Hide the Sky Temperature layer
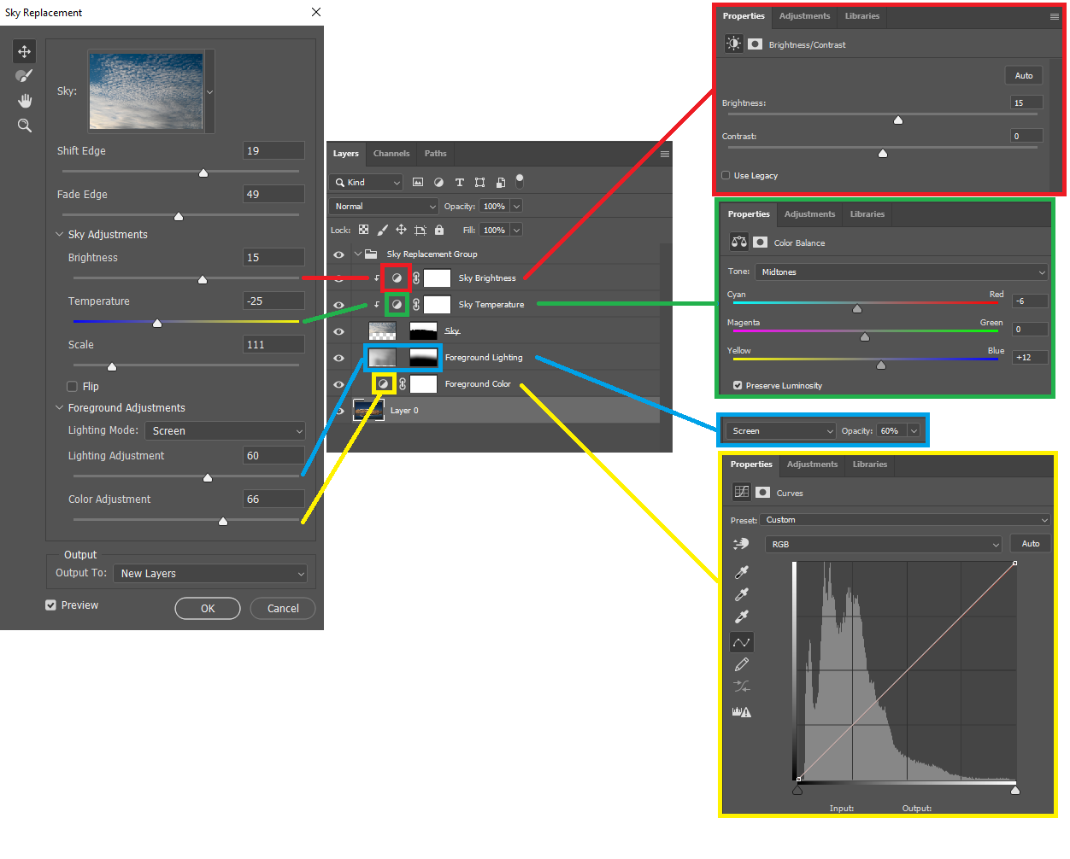Image resolution: width=1070 pixels, height=859 pixels. pyautogui.click(x=338, y=305)
